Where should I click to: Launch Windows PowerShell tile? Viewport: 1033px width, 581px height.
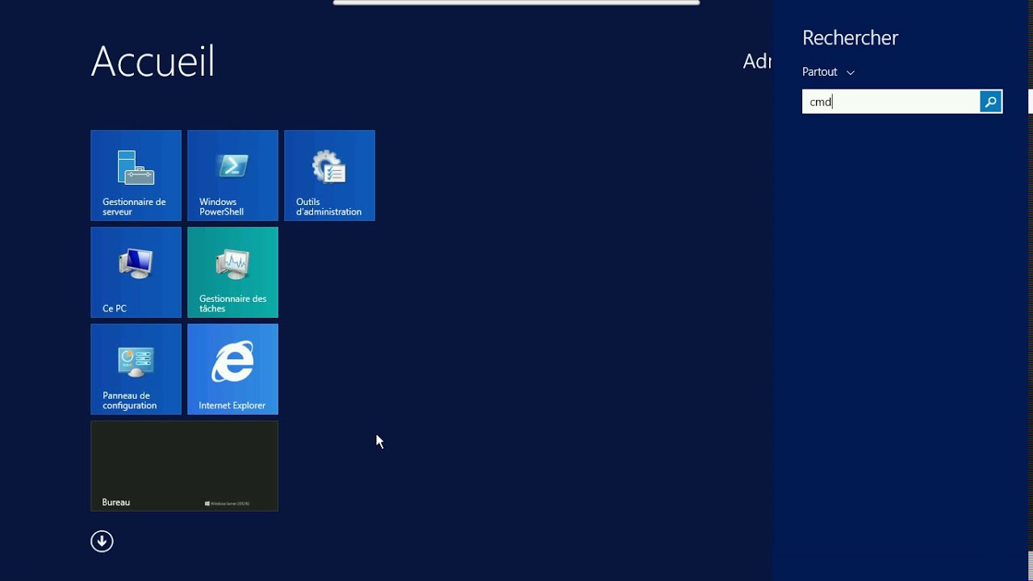(232, 175)
